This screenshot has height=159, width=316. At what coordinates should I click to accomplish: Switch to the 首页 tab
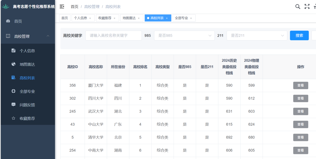click(x=65, y=18)
